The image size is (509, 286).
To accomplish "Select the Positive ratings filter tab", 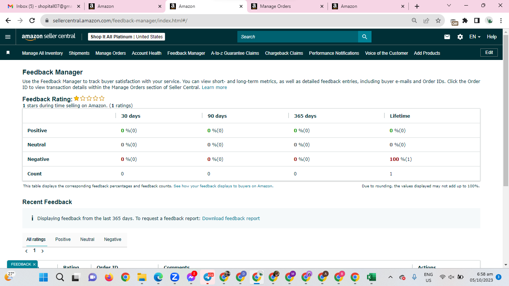I will pyautogui.click(x=63, y=239).
